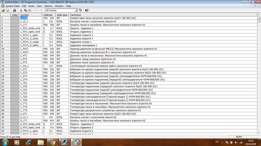Click the Status column header
The image size is (261, 146).
click(x=15, y=15)
